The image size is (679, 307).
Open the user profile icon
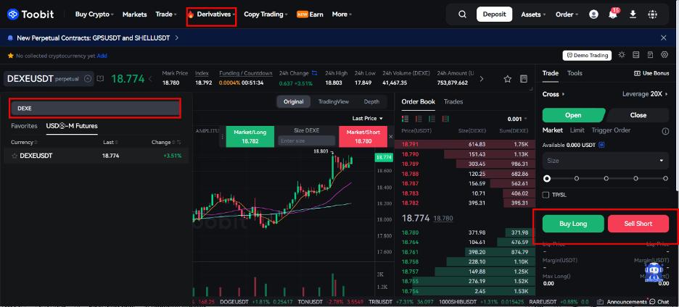point(593,14)
